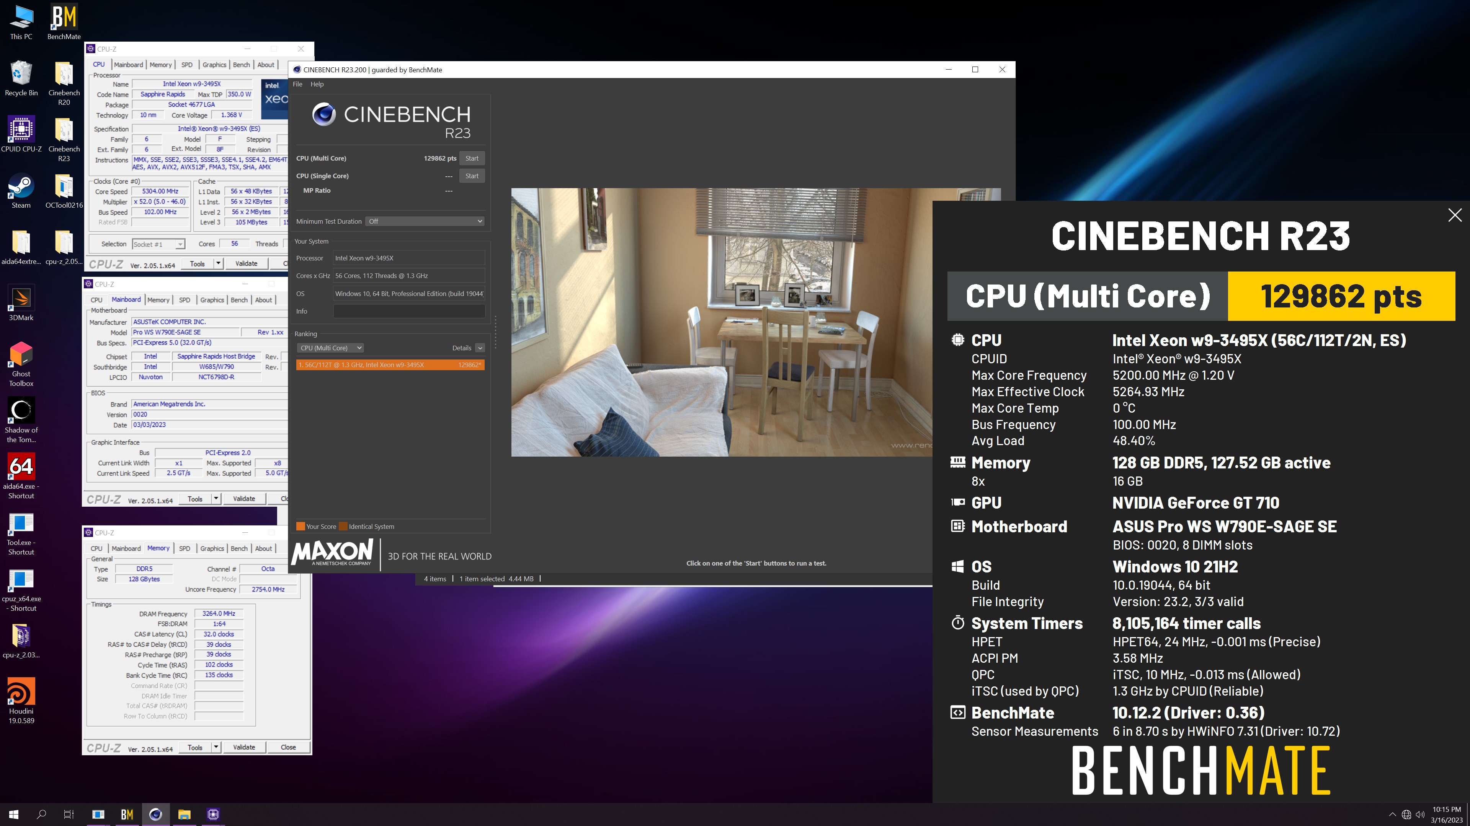Launch Shadow of the Tomb Raider icon

click(x=21, y=421)
